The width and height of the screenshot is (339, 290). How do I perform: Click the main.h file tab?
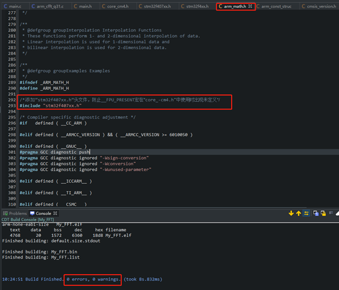point(83,6)
